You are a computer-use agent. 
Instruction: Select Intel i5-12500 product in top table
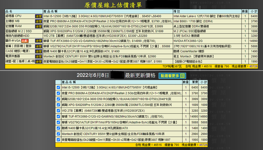tap(102, 16)
